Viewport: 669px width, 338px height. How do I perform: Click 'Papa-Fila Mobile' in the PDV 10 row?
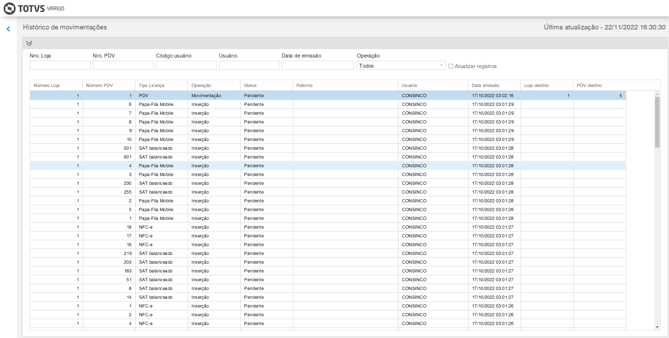click(x=156, y=140)
